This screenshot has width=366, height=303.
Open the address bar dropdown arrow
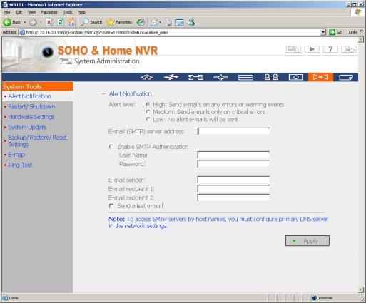pos(322,32)
